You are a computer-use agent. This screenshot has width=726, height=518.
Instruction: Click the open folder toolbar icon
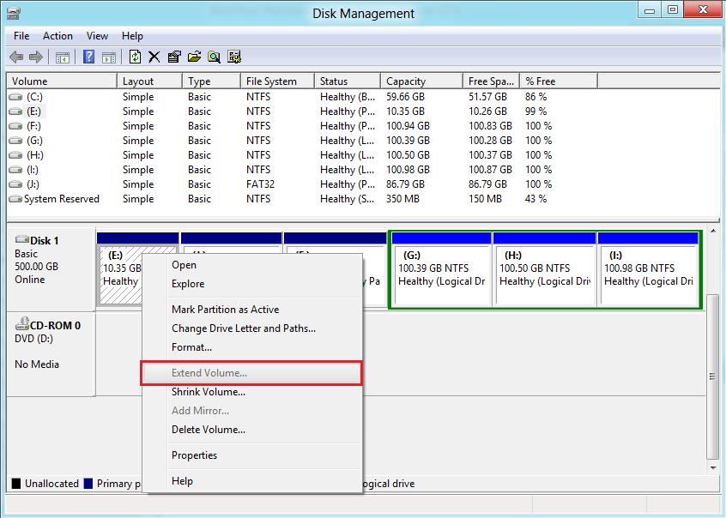coord(194,57)
